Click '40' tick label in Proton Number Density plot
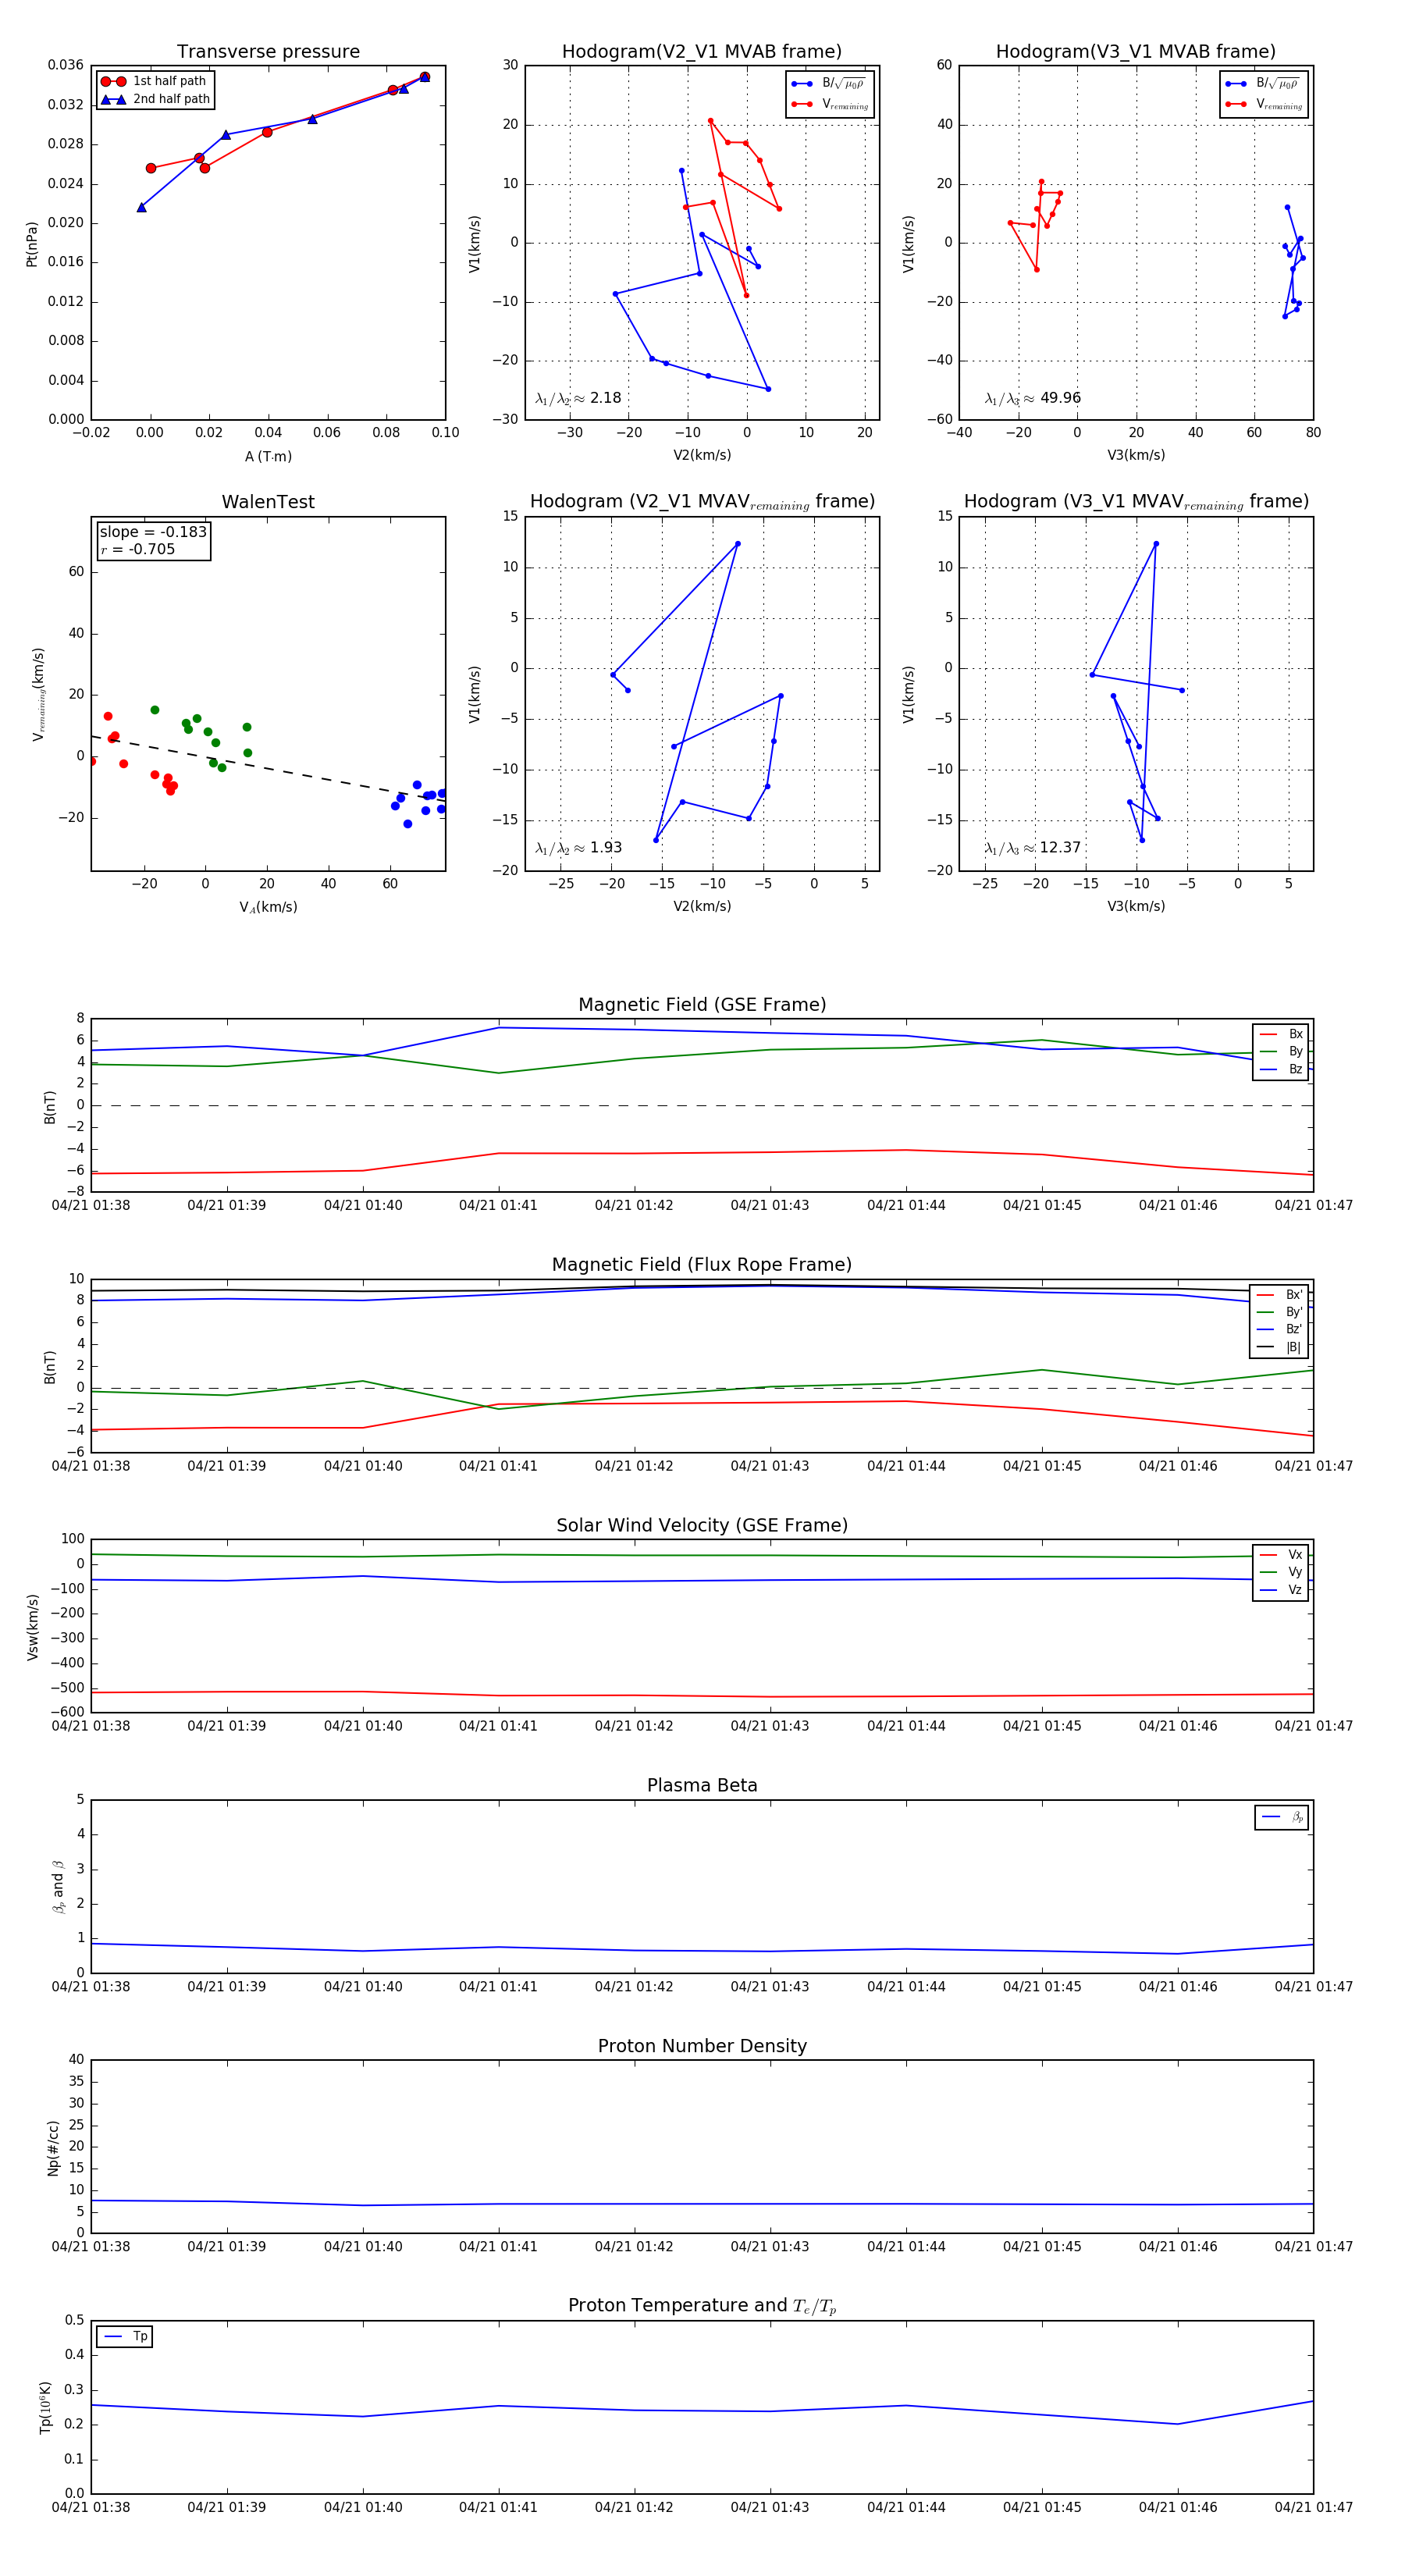 pos(76,2060)
